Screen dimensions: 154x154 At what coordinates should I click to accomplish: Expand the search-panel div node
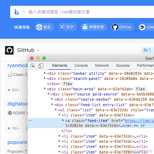pyautogui.click(x=45, y=78)
